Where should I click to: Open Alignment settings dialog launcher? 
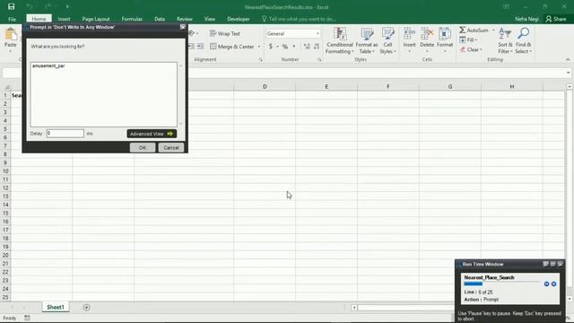261,59
